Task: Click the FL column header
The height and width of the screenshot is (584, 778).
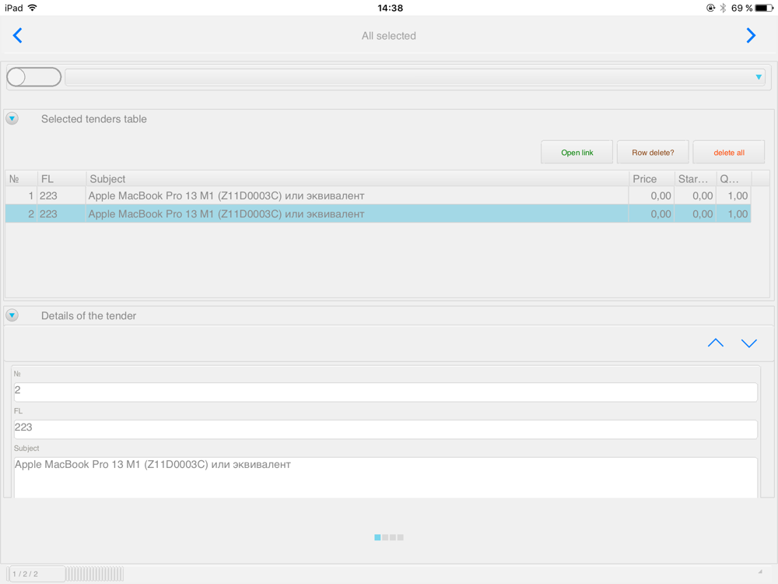Action: tap(61, 179)
